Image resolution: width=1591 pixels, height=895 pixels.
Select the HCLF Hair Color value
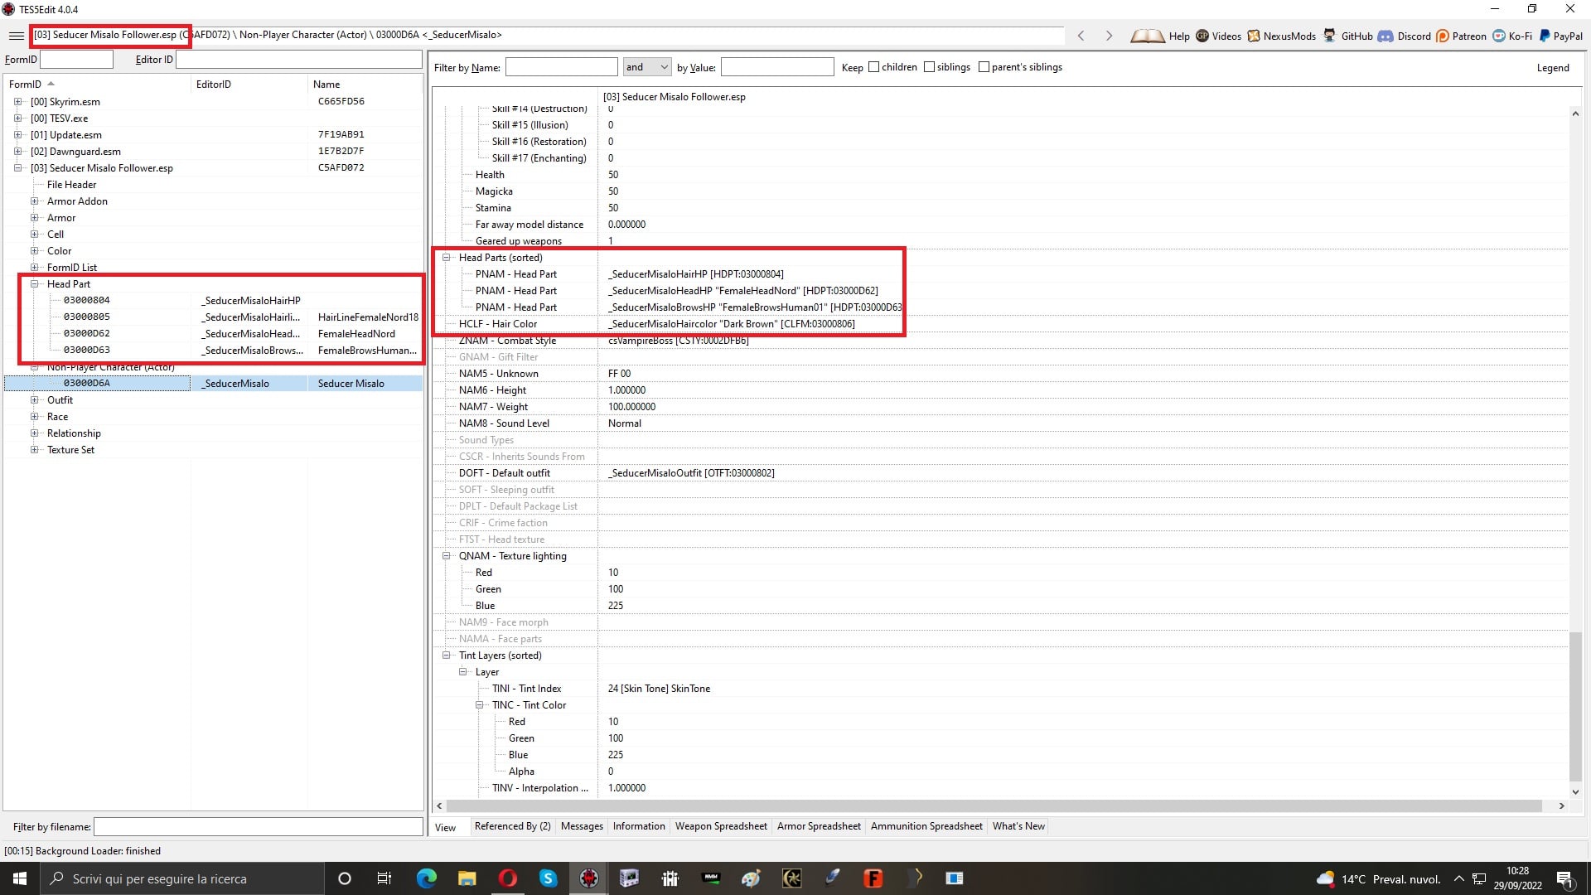tap(732, 324)
